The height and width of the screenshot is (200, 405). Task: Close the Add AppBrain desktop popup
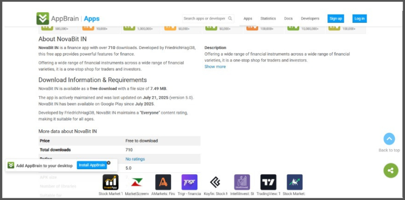(x=108, y=163)
